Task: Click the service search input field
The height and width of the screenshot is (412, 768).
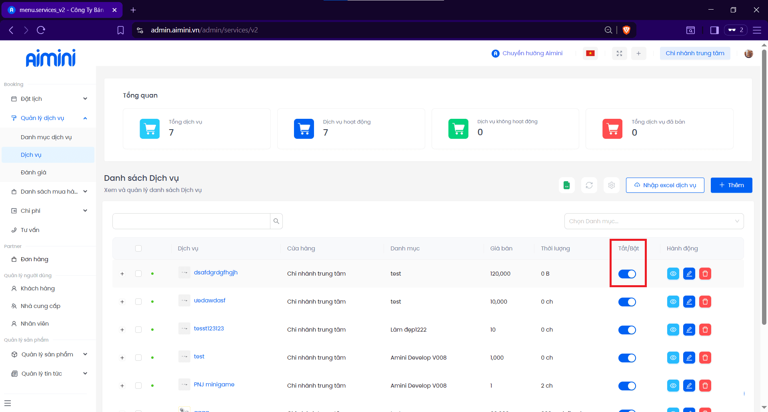Action: [191, 221]
